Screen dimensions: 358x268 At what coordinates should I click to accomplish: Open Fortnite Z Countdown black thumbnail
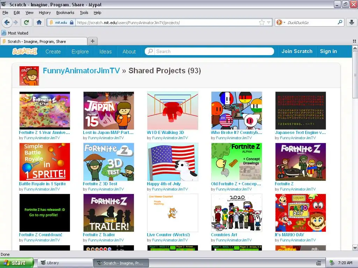click(x=45, y=213)
